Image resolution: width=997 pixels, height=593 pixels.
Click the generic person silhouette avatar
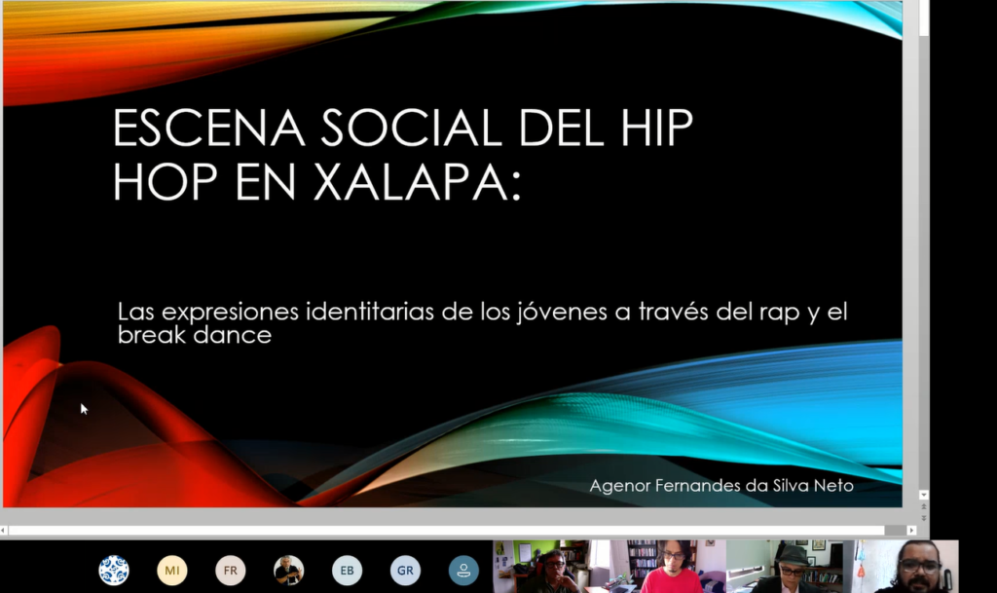coord(463,570)
